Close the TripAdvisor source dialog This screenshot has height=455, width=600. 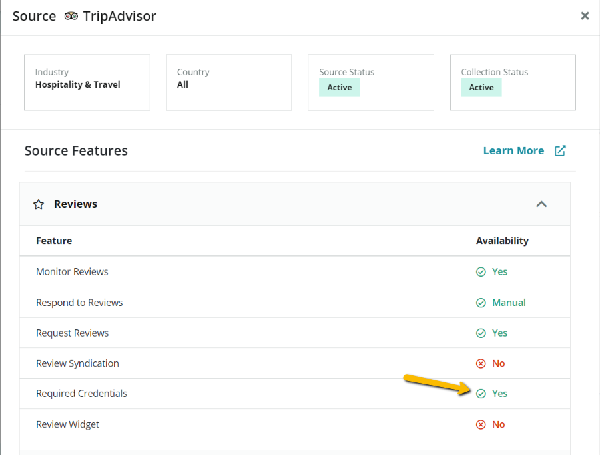click(x=585, y=16)
